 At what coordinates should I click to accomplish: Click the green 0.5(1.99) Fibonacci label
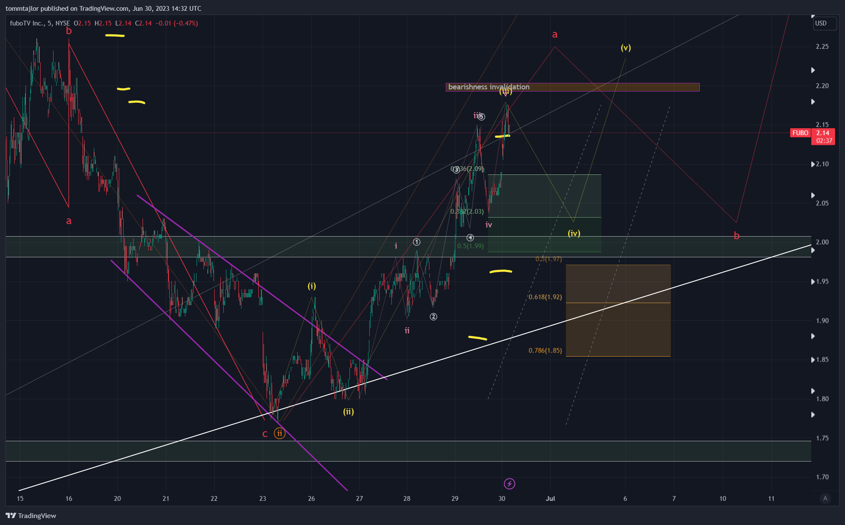(x=470, y=246)
